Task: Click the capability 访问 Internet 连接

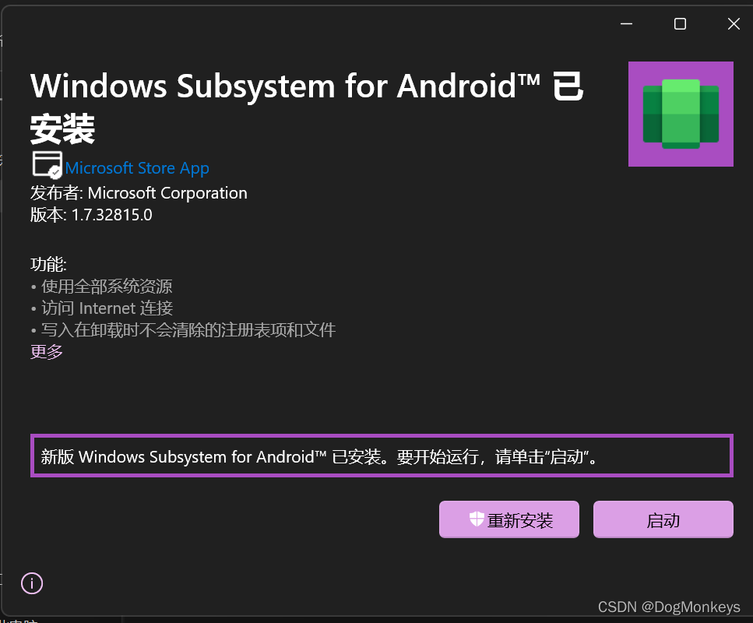Action: (x=102, y=308)
